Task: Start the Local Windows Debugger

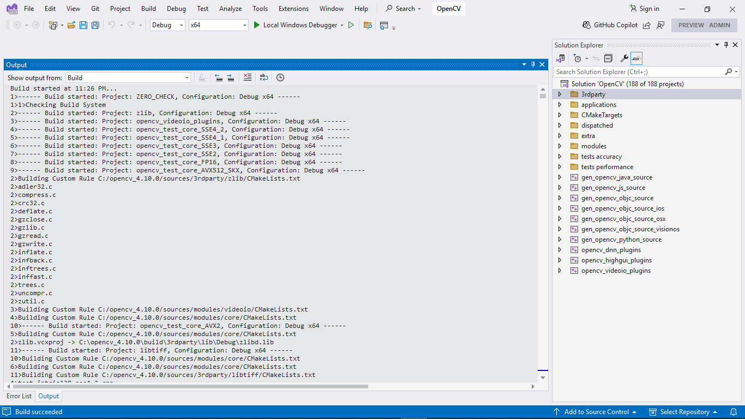Action: (295, 25)
